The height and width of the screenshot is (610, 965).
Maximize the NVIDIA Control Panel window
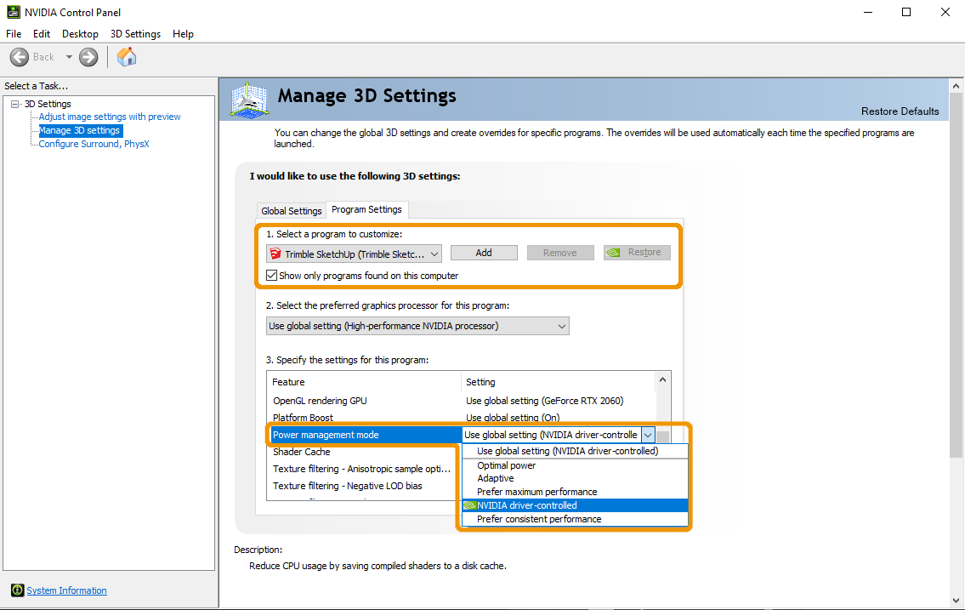click(x=906, y=12)
